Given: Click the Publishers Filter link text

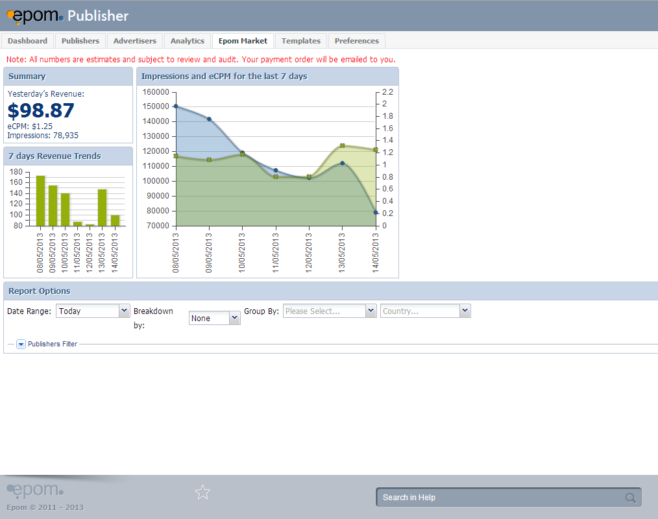Looking at the screenshot, I should click(x=53, y=344).
